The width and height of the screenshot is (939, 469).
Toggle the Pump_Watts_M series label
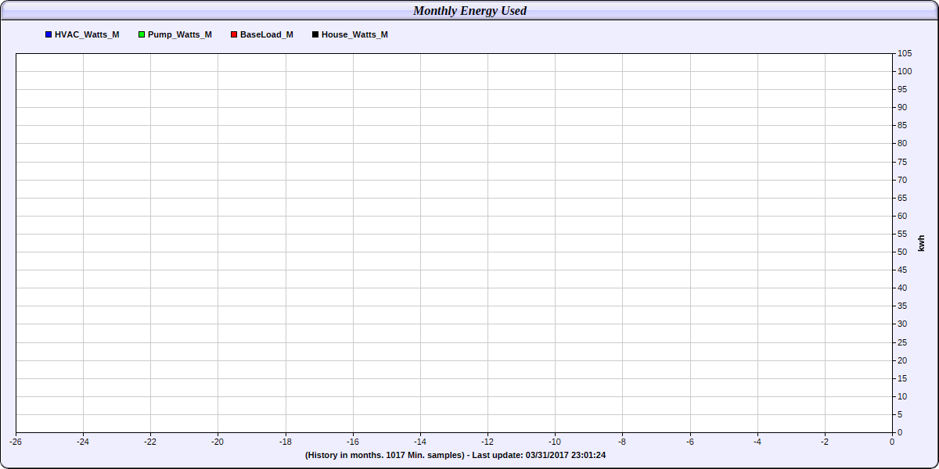(x=179, y=35)
